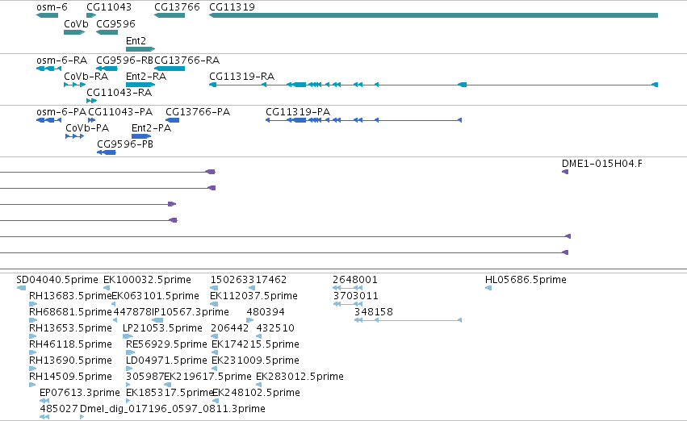Select the osm-6-RA transcript
Viewport: 687px width, 421px height.
coord(48,69)
